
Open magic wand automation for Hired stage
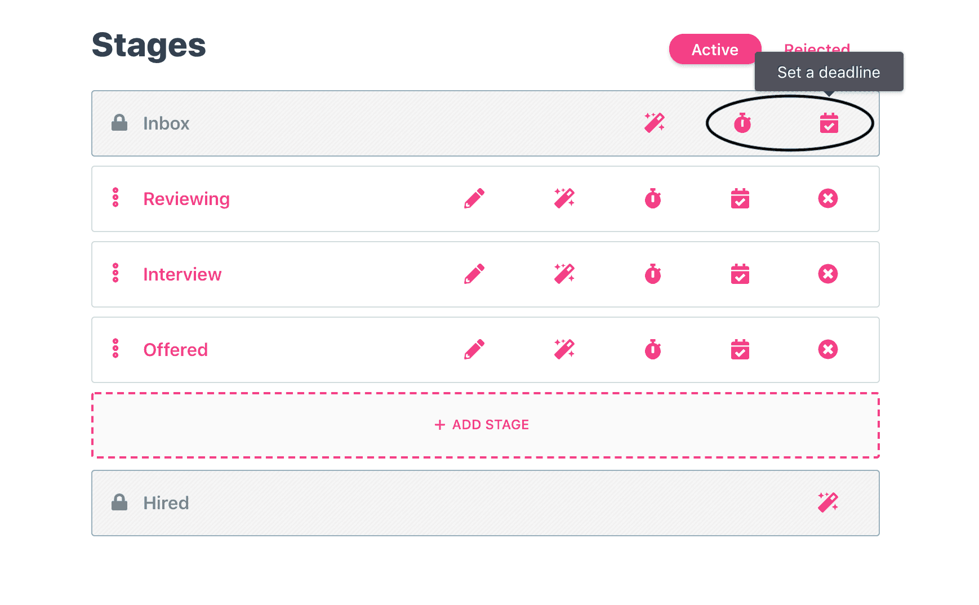pos(828,502)
